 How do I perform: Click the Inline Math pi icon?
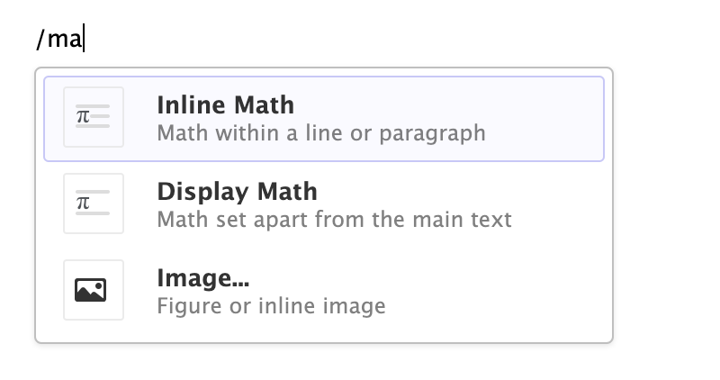click(x=84, y=117)
